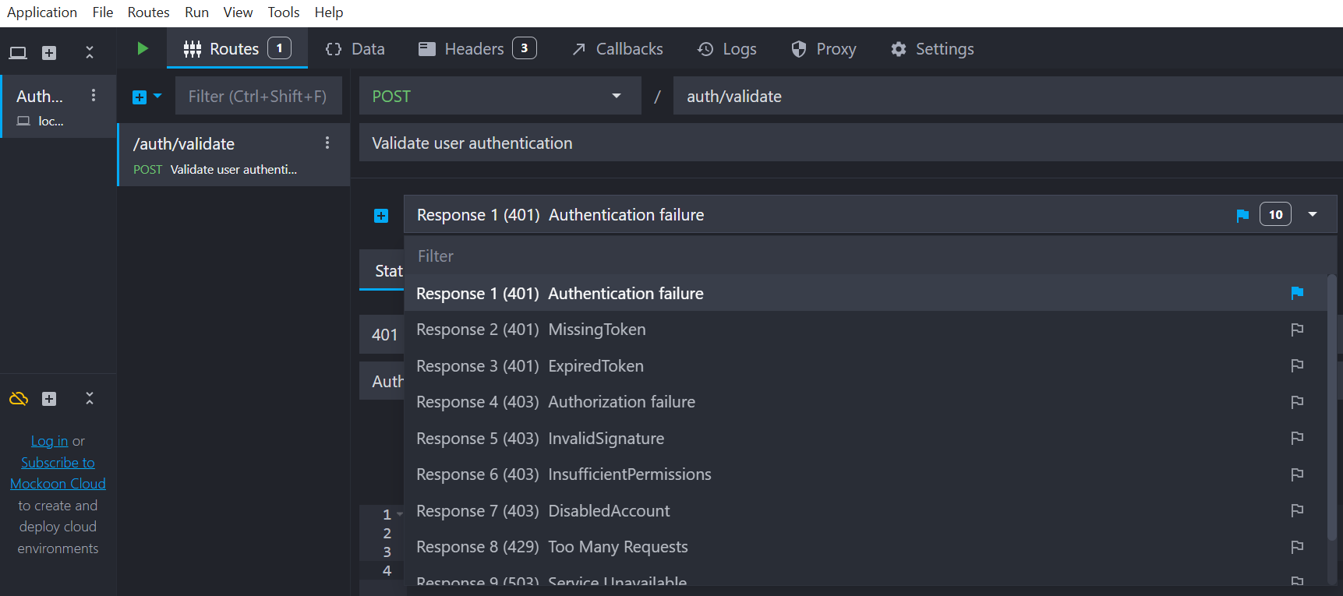
Task: Open the File menu
Action: point(103,12)
